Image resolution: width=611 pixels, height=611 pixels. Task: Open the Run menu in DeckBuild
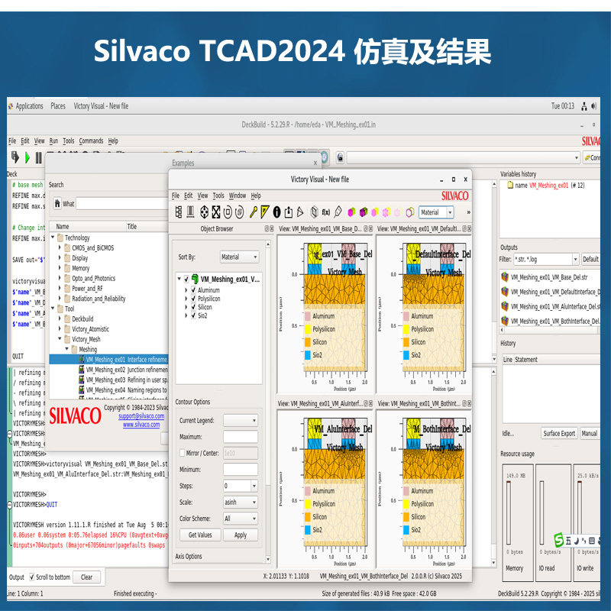coord(53,141)
